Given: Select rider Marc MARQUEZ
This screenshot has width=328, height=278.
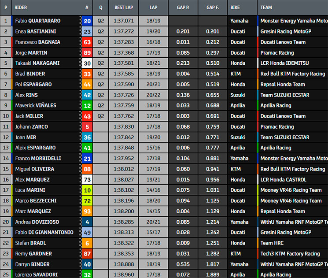Looking at the screenshot, I should pos(33,211).
